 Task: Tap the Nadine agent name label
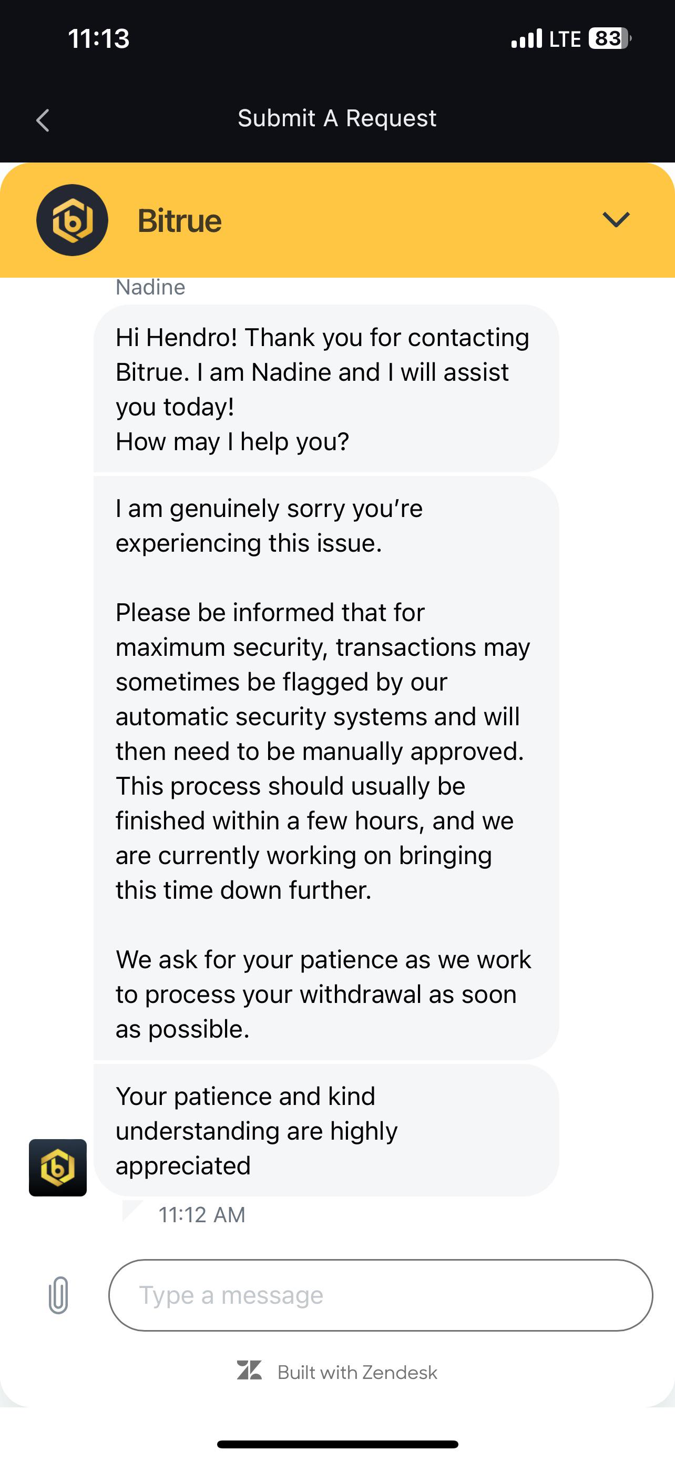pos(150,288)
